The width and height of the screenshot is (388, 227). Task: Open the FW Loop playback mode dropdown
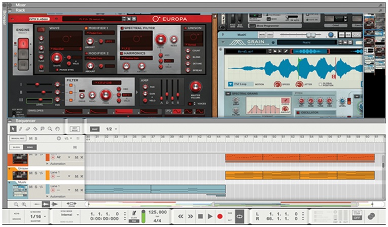230,84
